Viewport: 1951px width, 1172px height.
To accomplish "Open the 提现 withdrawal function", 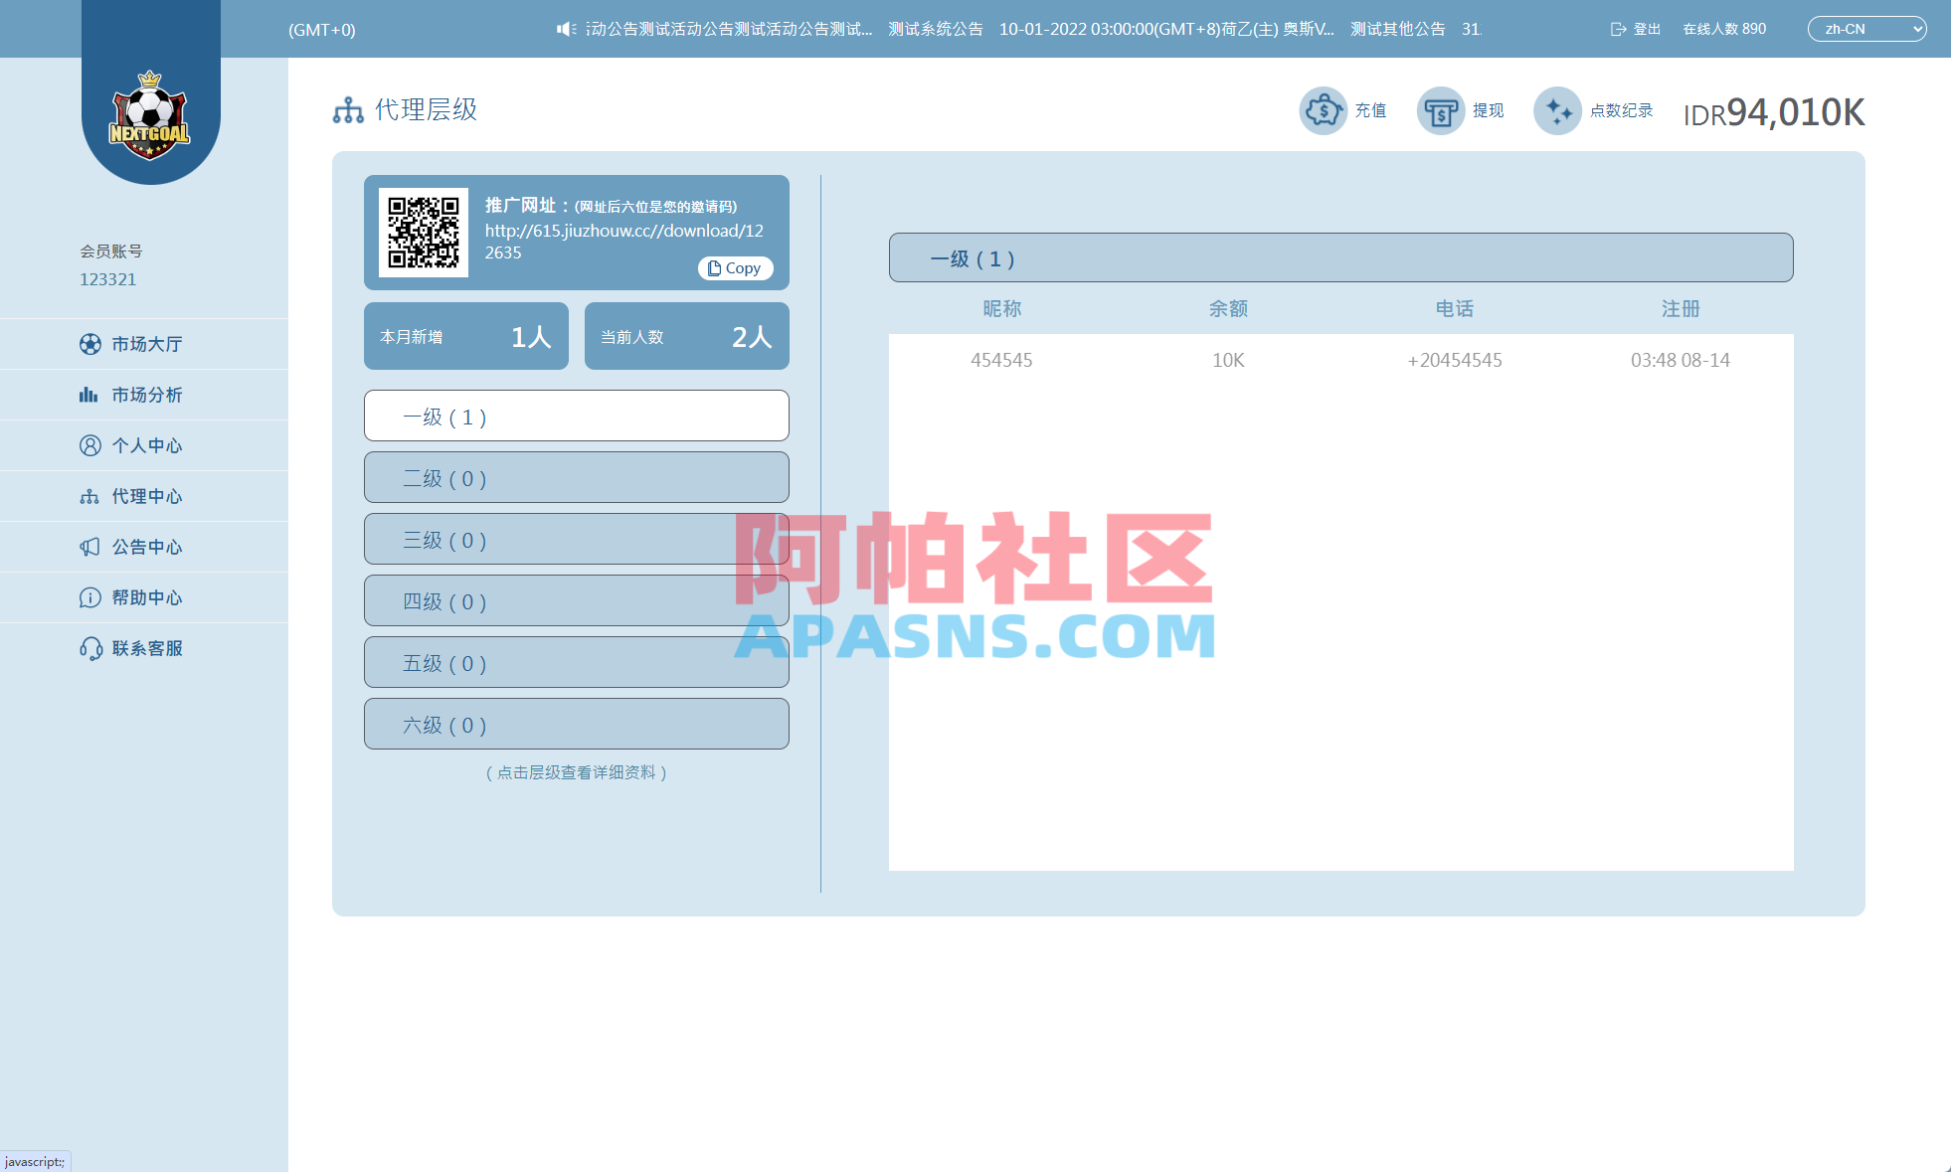I will 1462,110.
